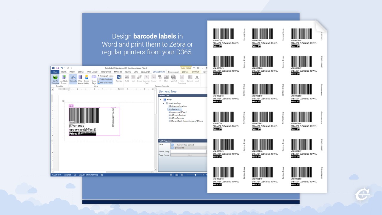
Task: Toggle End User Mode
Action: tap(105, 83)
